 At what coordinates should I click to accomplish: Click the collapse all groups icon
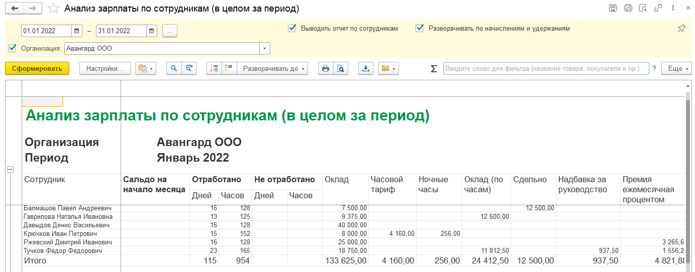pos(229,69)
